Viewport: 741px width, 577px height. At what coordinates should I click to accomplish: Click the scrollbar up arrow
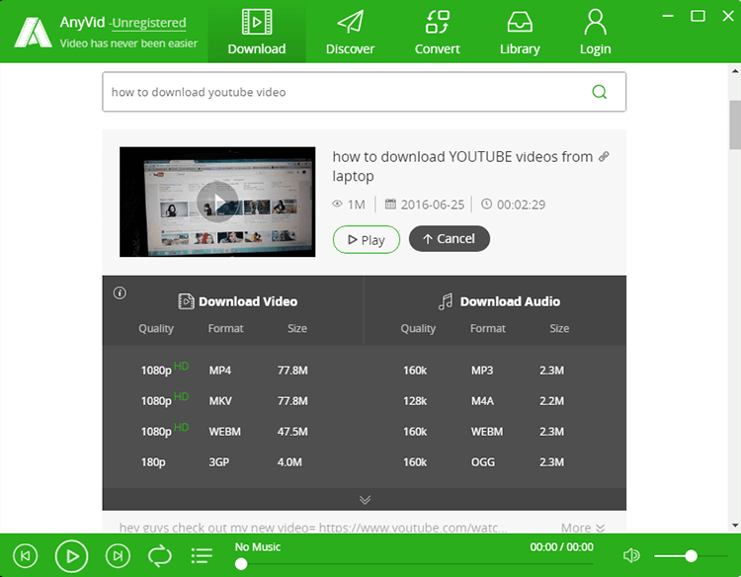pos(735,71)
